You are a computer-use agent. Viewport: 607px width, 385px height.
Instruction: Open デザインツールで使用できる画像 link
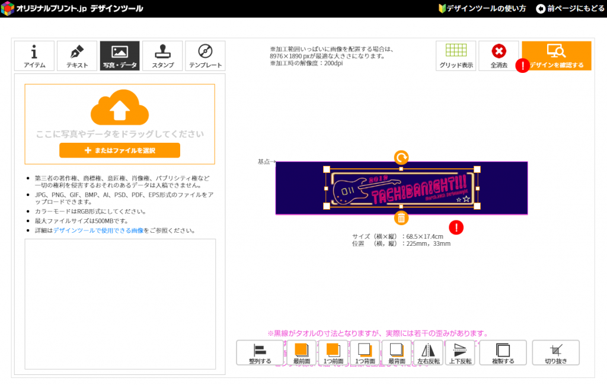point(98,230)
